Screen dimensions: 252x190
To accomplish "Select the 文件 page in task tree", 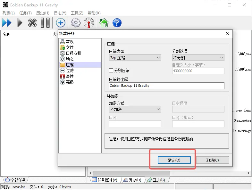I will click(70, 47).
